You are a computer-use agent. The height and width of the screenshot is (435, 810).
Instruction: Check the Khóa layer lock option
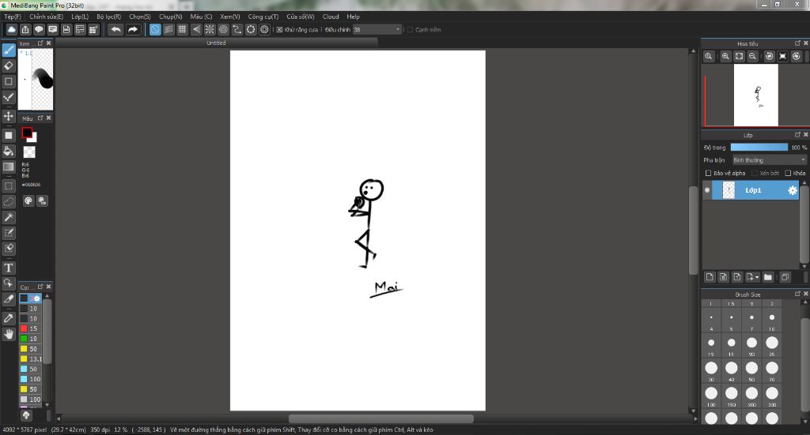(788, 173)
